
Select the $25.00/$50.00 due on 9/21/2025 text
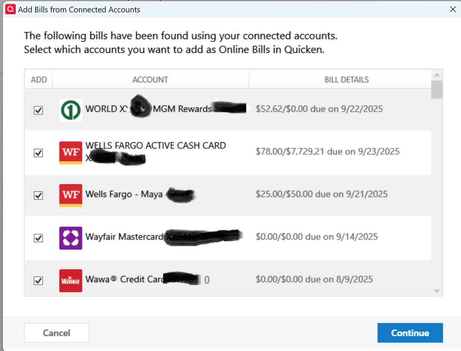point(322,194)
